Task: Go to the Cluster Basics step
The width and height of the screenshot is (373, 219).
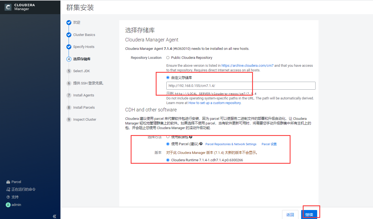Action: coord(84,35)
